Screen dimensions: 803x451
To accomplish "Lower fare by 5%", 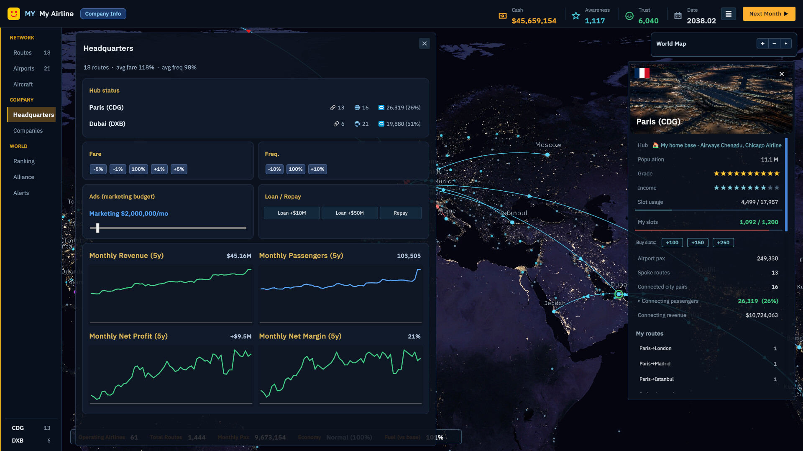I will pos(98,169).
